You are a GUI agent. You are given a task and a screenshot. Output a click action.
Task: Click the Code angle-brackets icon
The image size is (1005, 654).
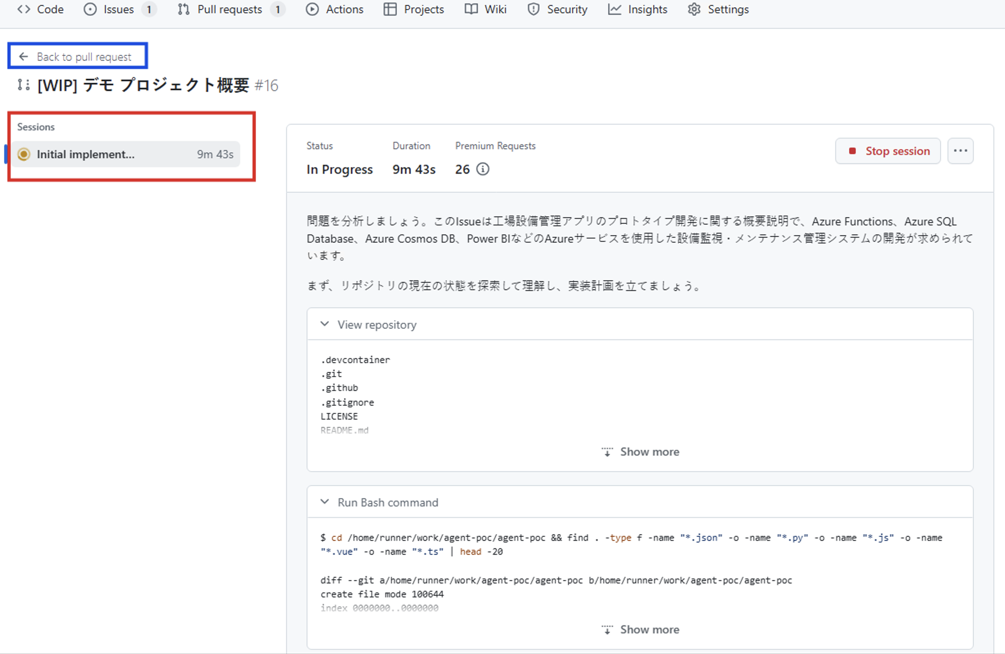pos(24,9)
